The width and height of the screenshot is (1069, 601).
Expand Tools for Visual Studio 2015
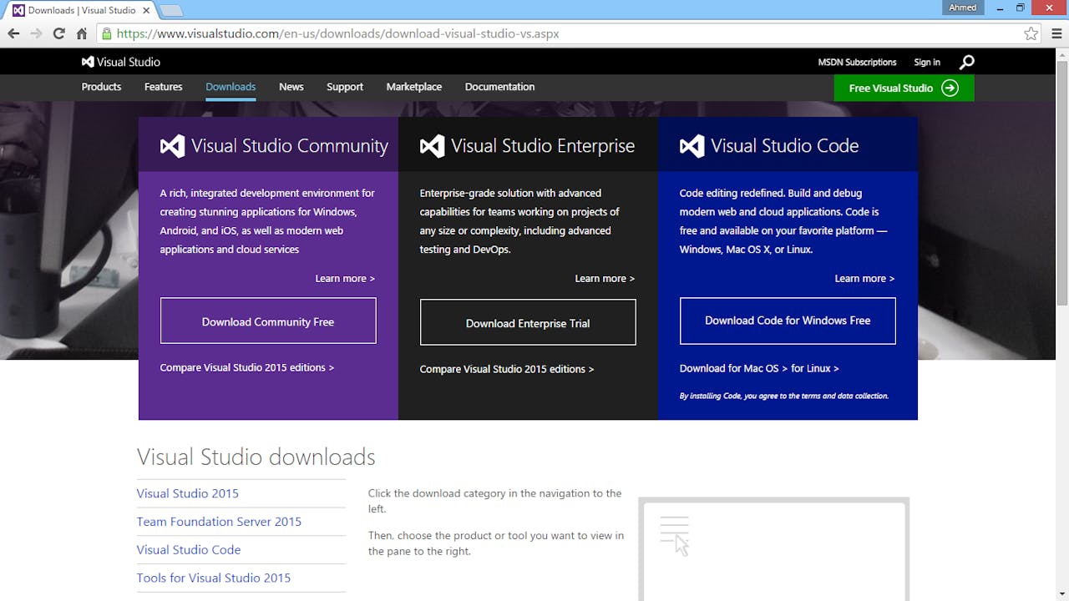pos(213,578)
